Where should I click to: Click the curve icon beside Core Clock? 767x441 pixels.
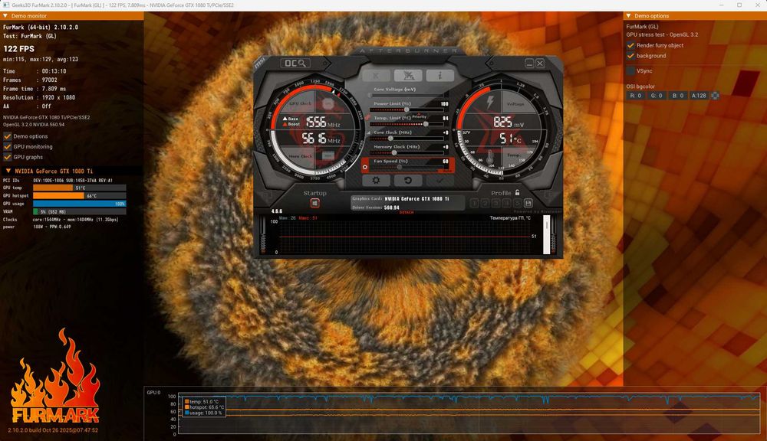pos(368,132)
